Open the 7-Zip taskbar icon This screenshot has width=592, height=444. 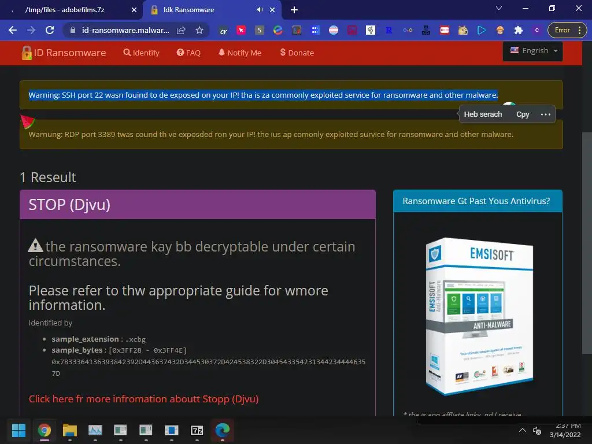(x=197, y=430)
